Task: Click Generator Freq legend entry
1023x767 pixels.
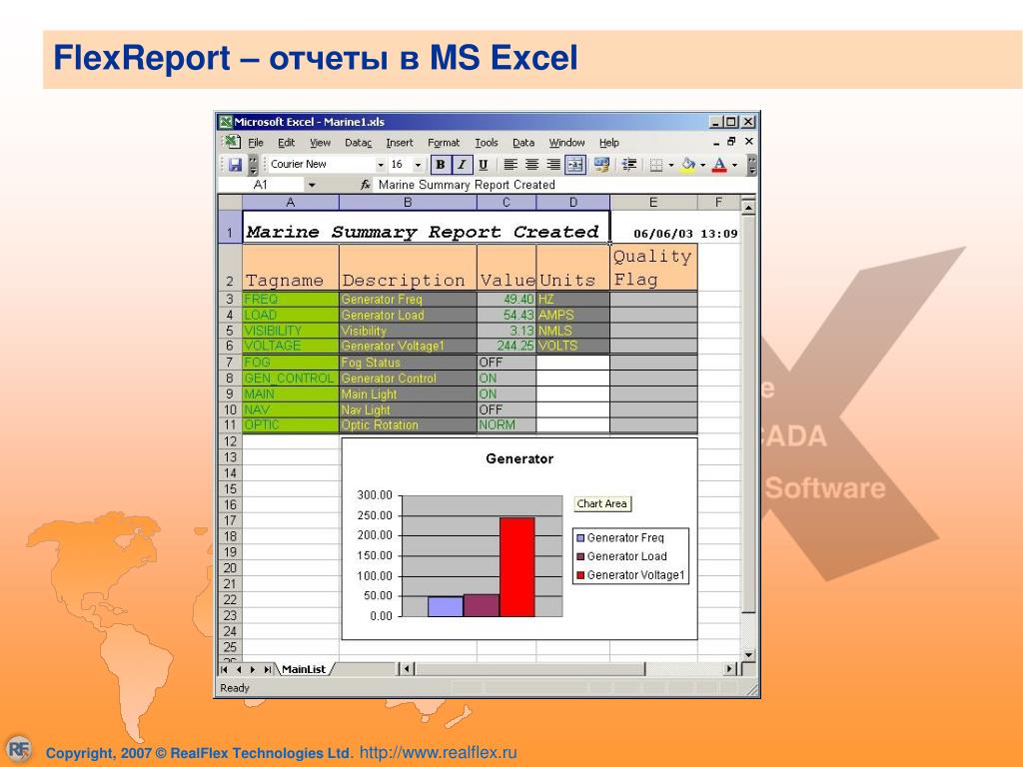Action: pos(620,538)
